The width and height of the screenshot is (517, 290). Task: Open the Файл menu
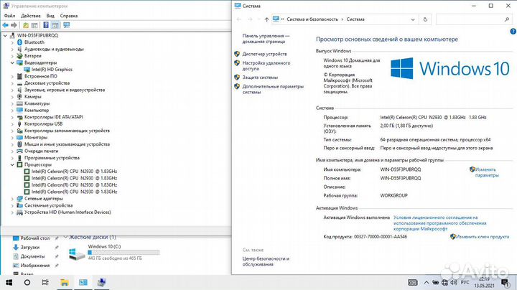point(9,16)
